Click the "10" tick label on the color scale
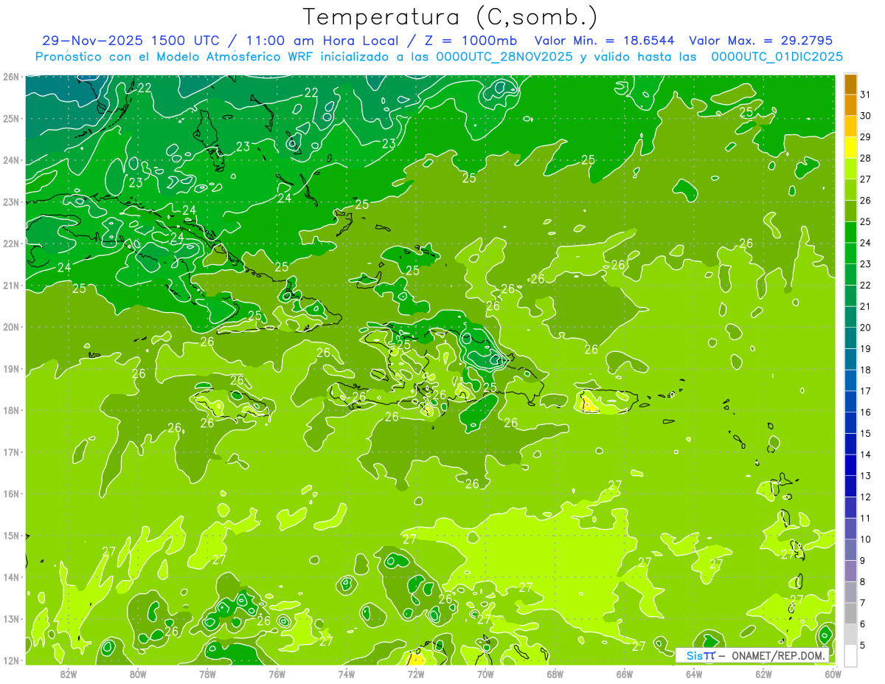The height and width of the screenshot is (684, 885). tap(864, 539)
